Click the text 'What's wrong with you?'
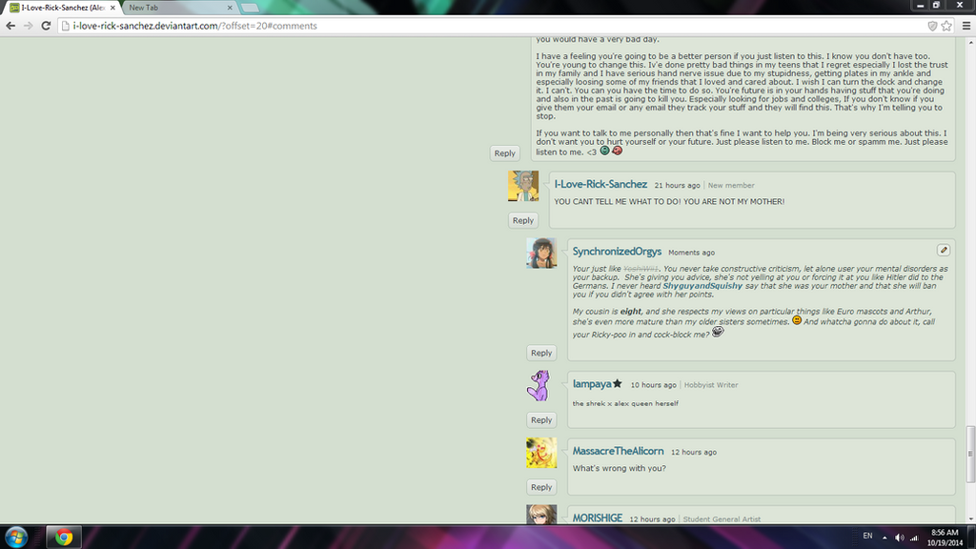Screen dimensions: 976x549 click(620, 468)
